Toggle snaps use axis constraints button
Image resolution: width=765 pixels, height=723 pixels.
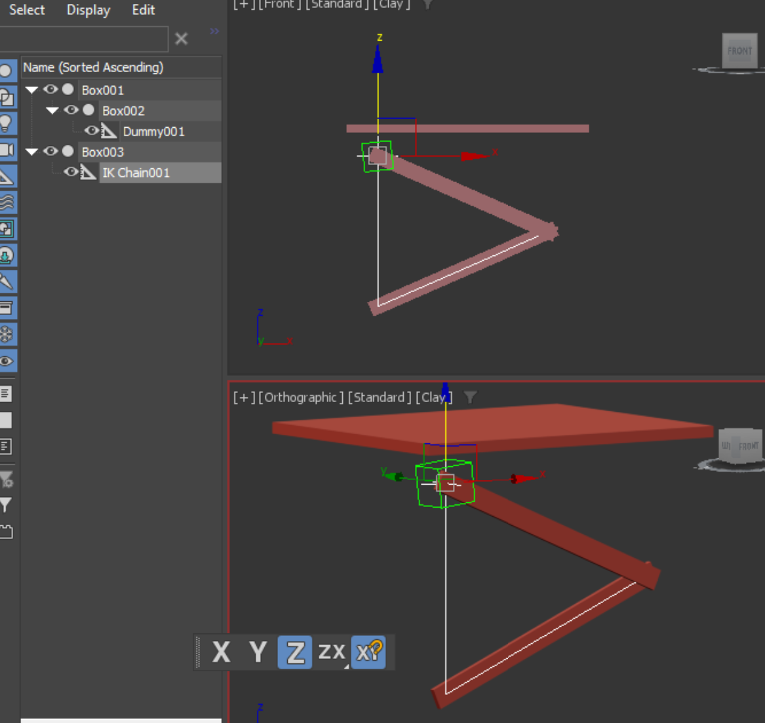pyautogui.click(x=368, y=652)
